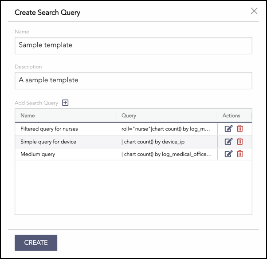
Task: Select the Filtered query for nurses name cell
Action: [49, 129]
